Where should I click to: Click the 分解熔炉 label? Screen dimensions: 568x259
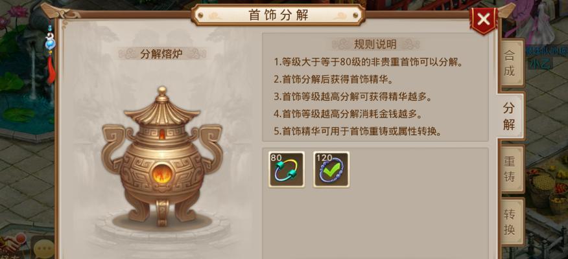161,54
